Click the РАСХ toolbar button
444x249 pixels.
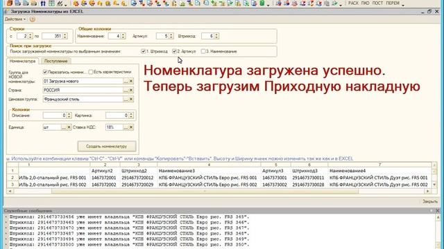pos(353,3)
